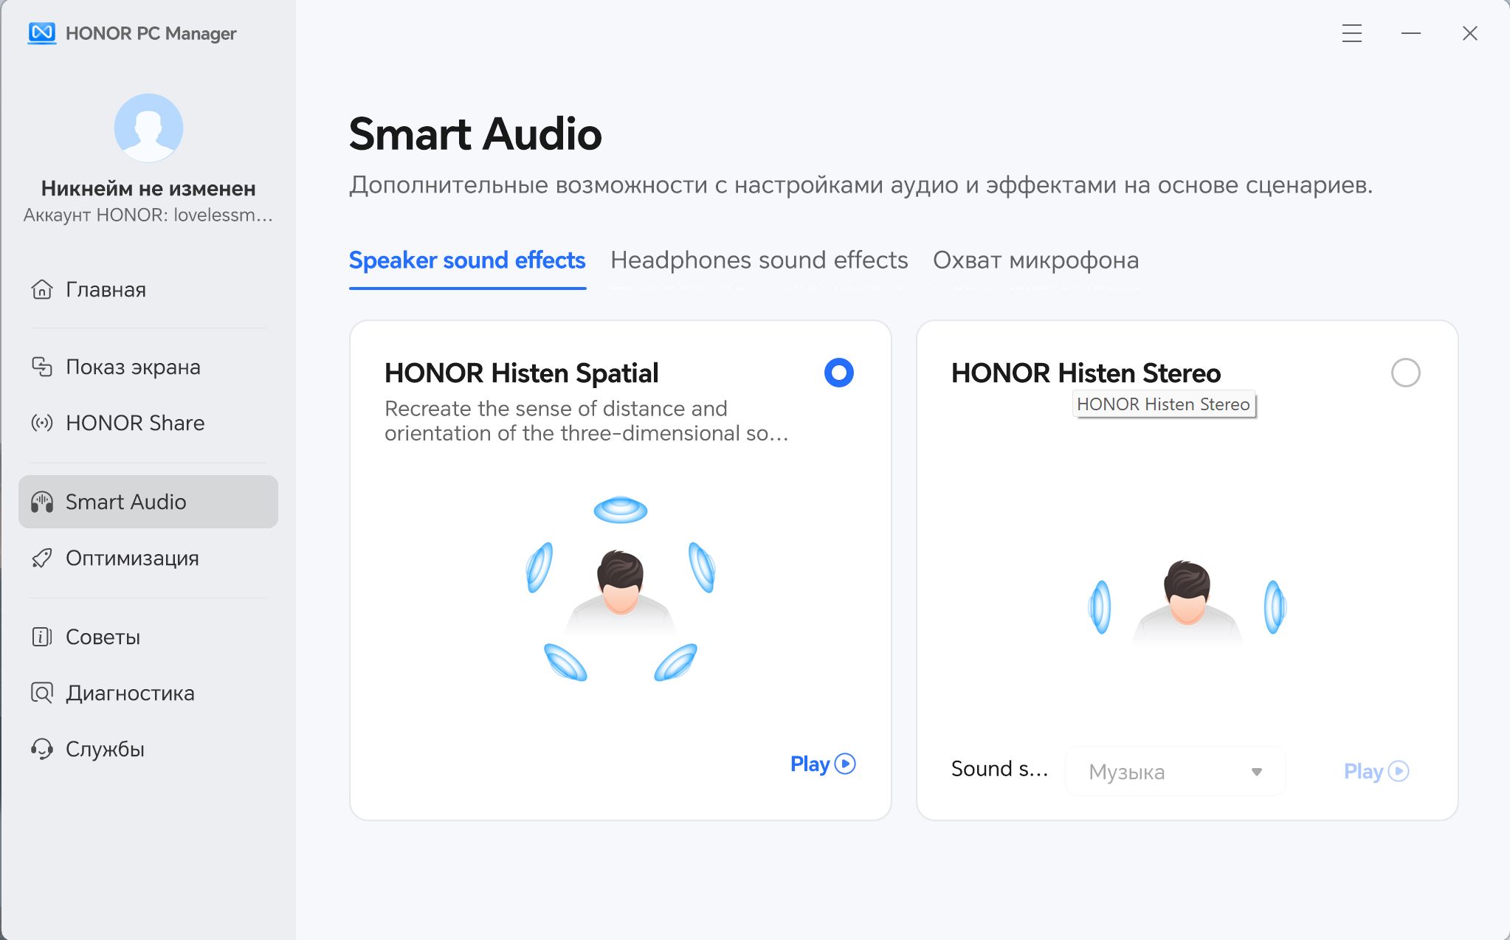Open Оптимизация in the sidebar
This screenshot has height=940, width=1510.
pyautogui.click(x=148, y=558)
